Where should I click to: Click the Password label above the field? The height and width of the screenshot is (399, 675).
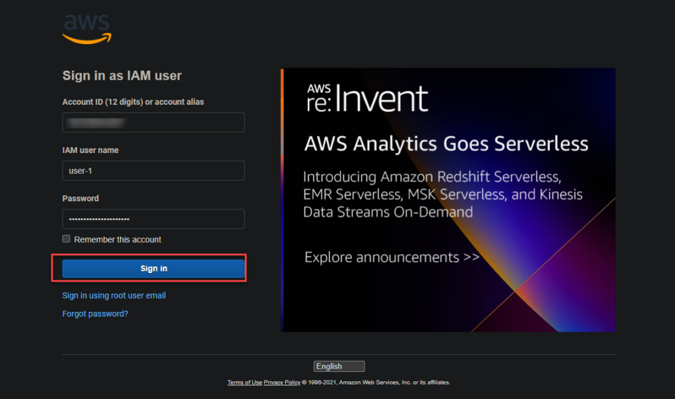(80, 198)
